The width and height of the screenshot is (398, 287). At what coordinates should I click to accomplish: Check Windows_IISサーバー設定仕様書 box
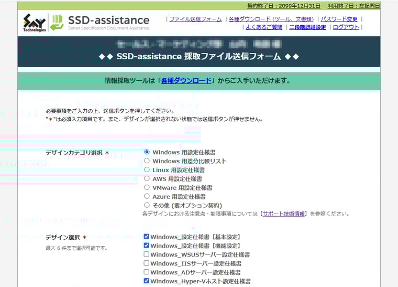pyautogui.click(x=147, y=263)
